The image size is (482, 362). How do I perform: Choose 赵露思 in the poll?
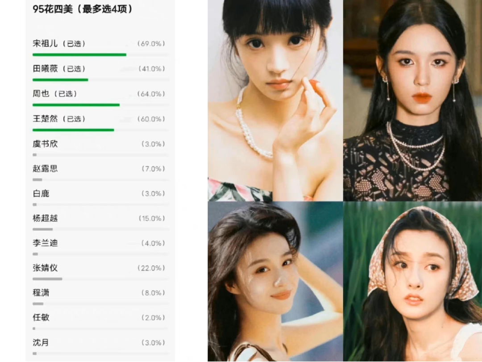click(100, 172)
